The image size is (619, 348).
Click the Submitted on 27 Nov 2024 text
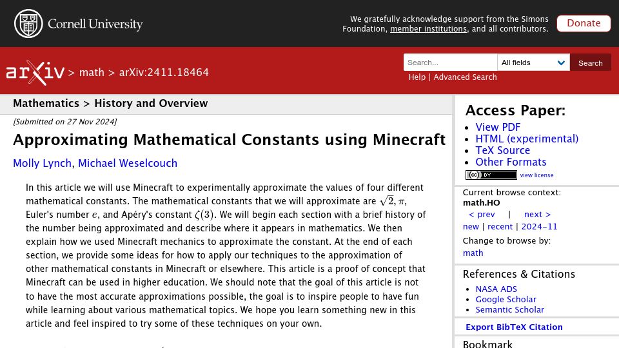[x=64, y=122]
